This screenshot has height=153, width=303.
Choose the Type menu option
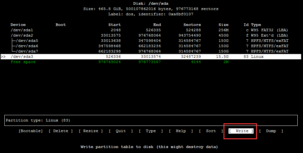[x=151, y=131]
